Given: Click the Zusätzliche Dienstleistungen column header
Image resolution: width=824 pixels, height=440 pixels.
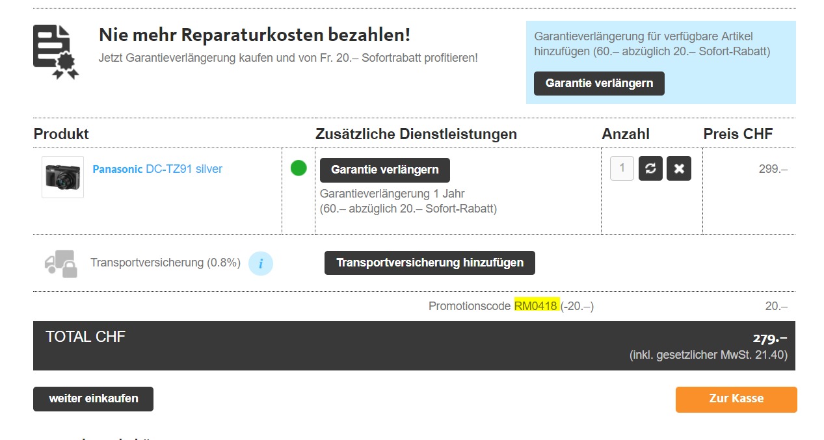Looking at the screenshot, I should (x=416, y=134).
